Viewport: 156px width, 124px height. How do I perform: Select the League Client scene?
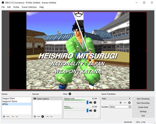(x=16, y=98)
